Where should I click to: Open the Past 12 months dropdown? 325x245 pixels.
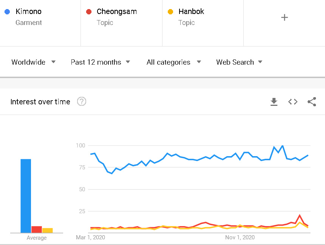tap(100, 62)
